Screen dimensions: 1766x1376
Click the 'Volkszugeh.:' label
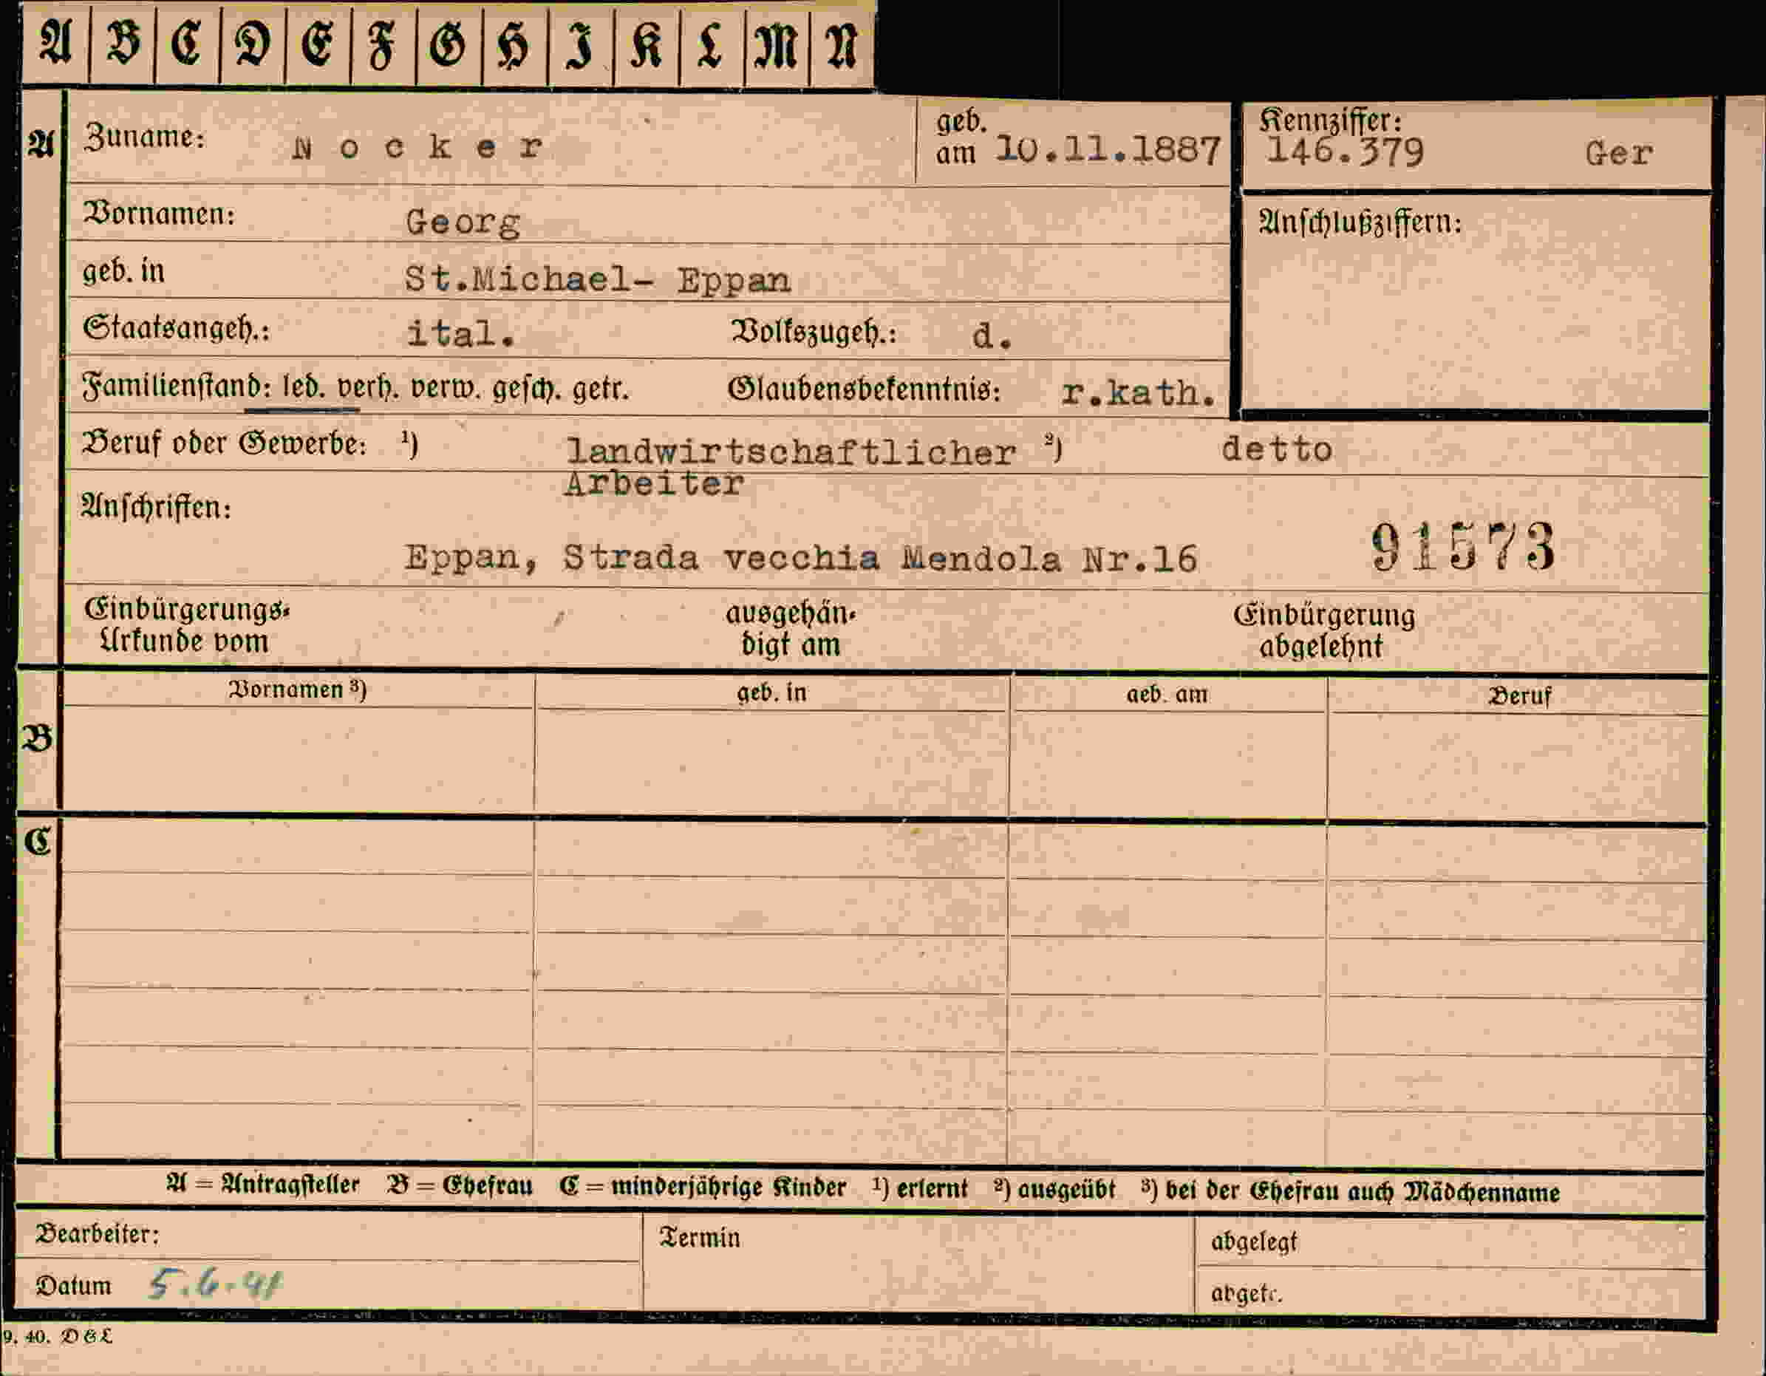click(814, 333)
